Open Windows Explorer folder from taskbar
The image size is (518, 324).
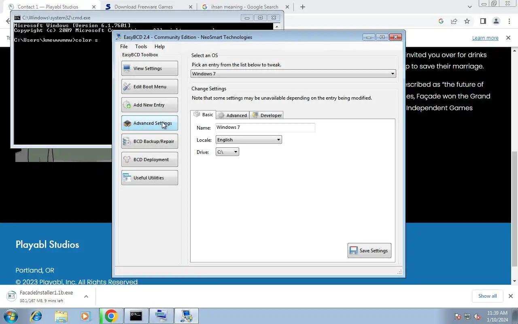pyautogui.click(x=61, y=316)
